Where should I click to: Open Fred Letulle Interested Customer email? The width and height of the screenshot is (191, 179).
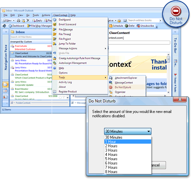coord(31,48)
